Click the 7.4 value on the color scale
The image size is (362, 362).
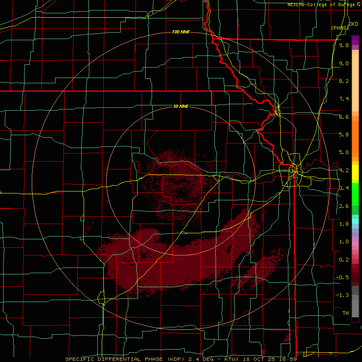click(x=344, y=99)
